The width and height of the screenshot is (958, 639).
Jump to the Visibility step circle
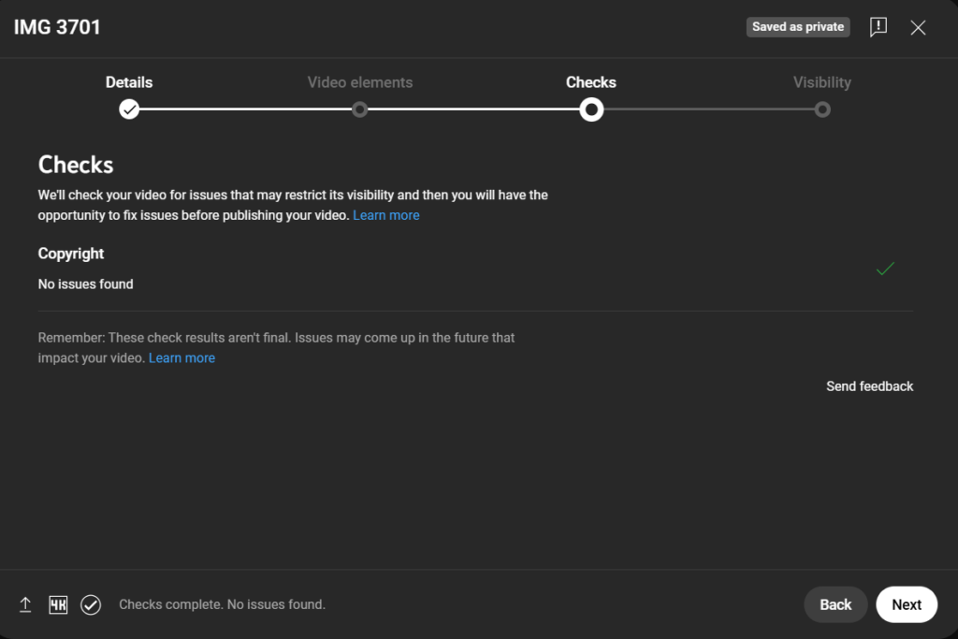coord(822,109)
